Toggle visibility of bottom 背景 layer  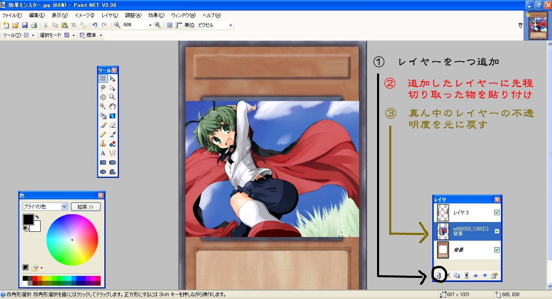[497, 250]
